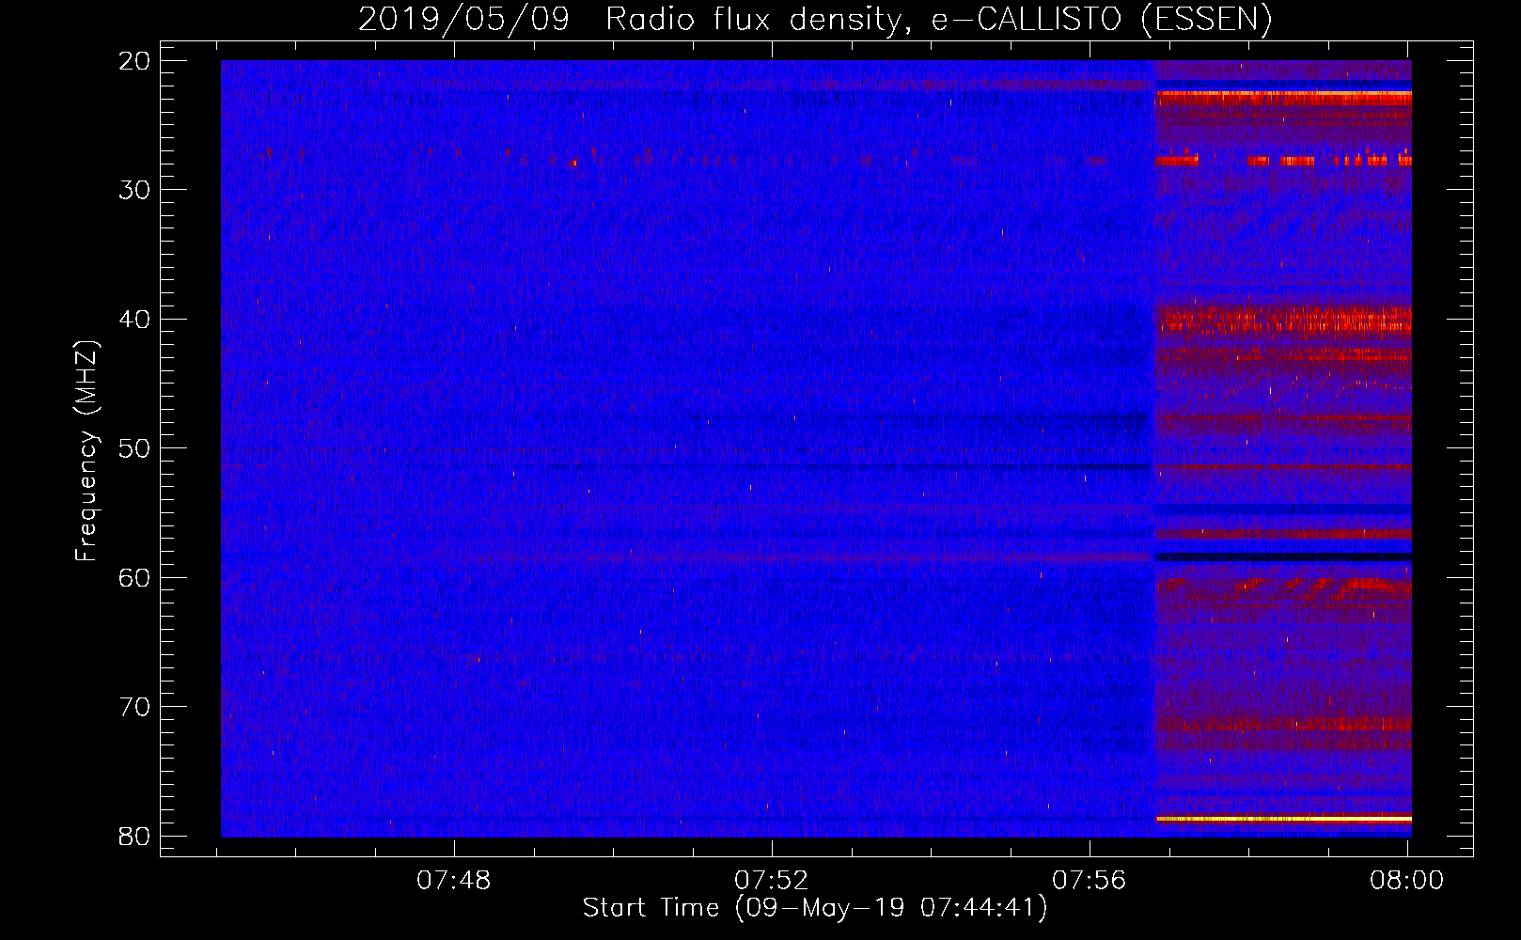Click the 08:00 time tick label
The image size is (1521, 940).
(1406, 881)
